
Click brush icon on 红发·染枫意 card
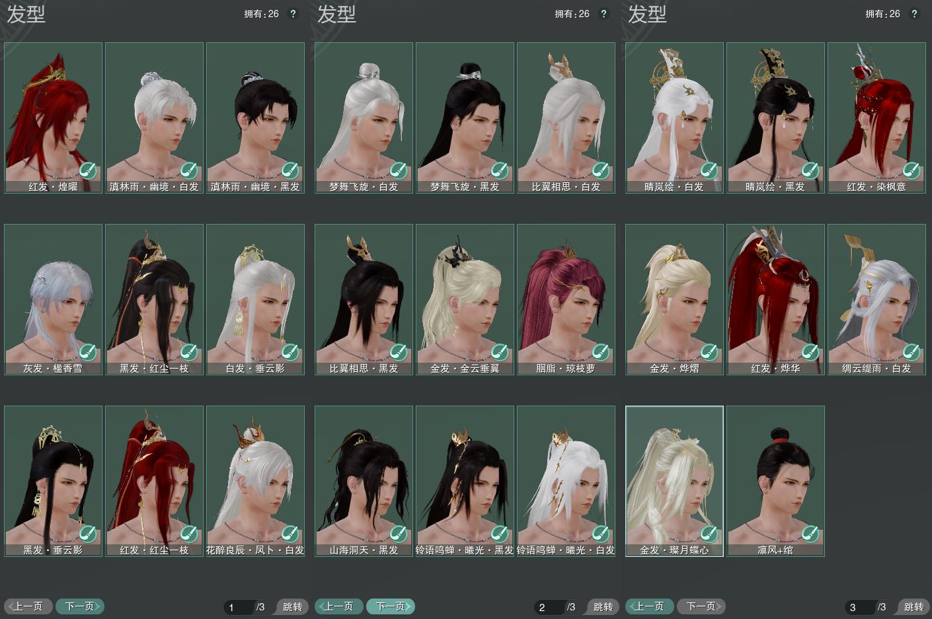[x=912, y=171]
